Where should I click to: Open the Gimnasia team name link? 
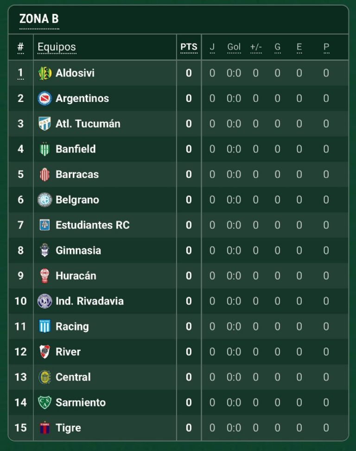coord(78,250)
